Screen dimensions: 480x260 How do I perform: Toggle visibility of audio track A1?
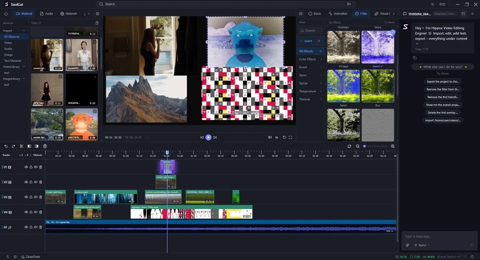[x=26, y=227]
